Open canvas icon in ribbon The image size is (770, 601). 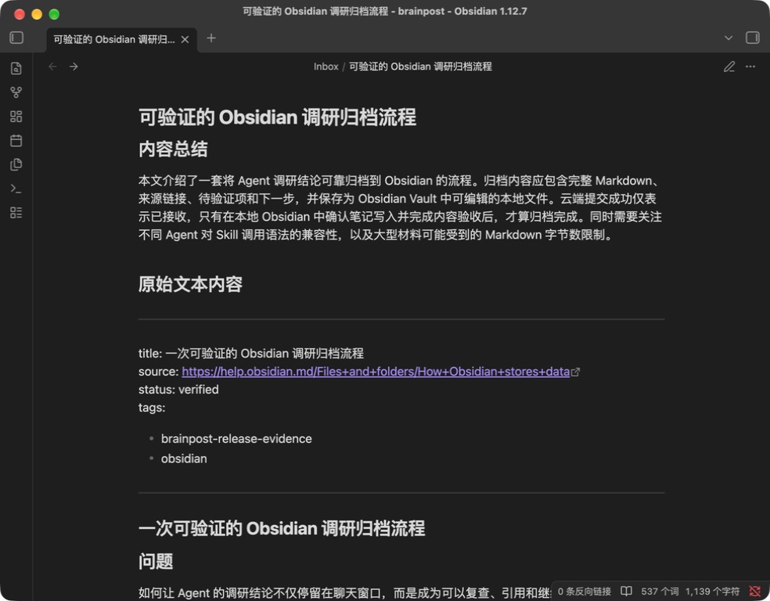[x=16, y=117]
